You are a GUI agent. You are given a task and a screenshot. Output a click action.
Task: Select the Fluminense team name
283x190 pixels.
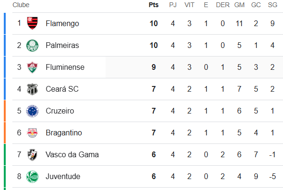click(65, 67)
